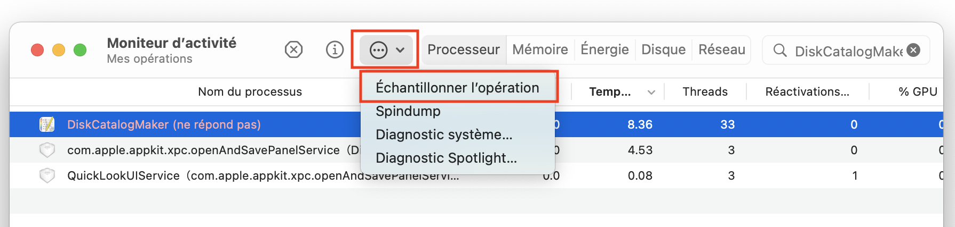Toggle sort order chevron on Temp column
This screenshot has height=227, width=955.
pyautogui.click(x=651, y=92)
